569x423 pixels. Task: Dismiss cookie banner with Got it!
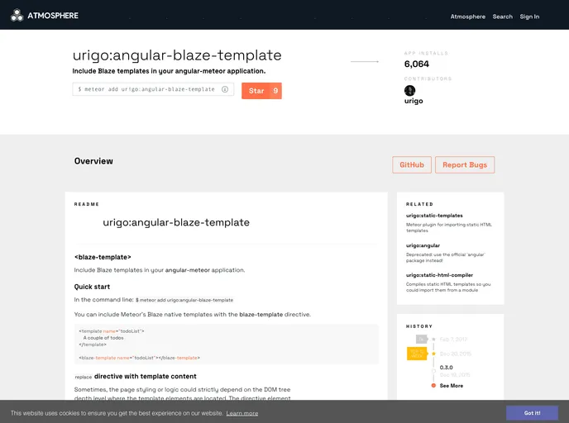(x=532, y=413)
